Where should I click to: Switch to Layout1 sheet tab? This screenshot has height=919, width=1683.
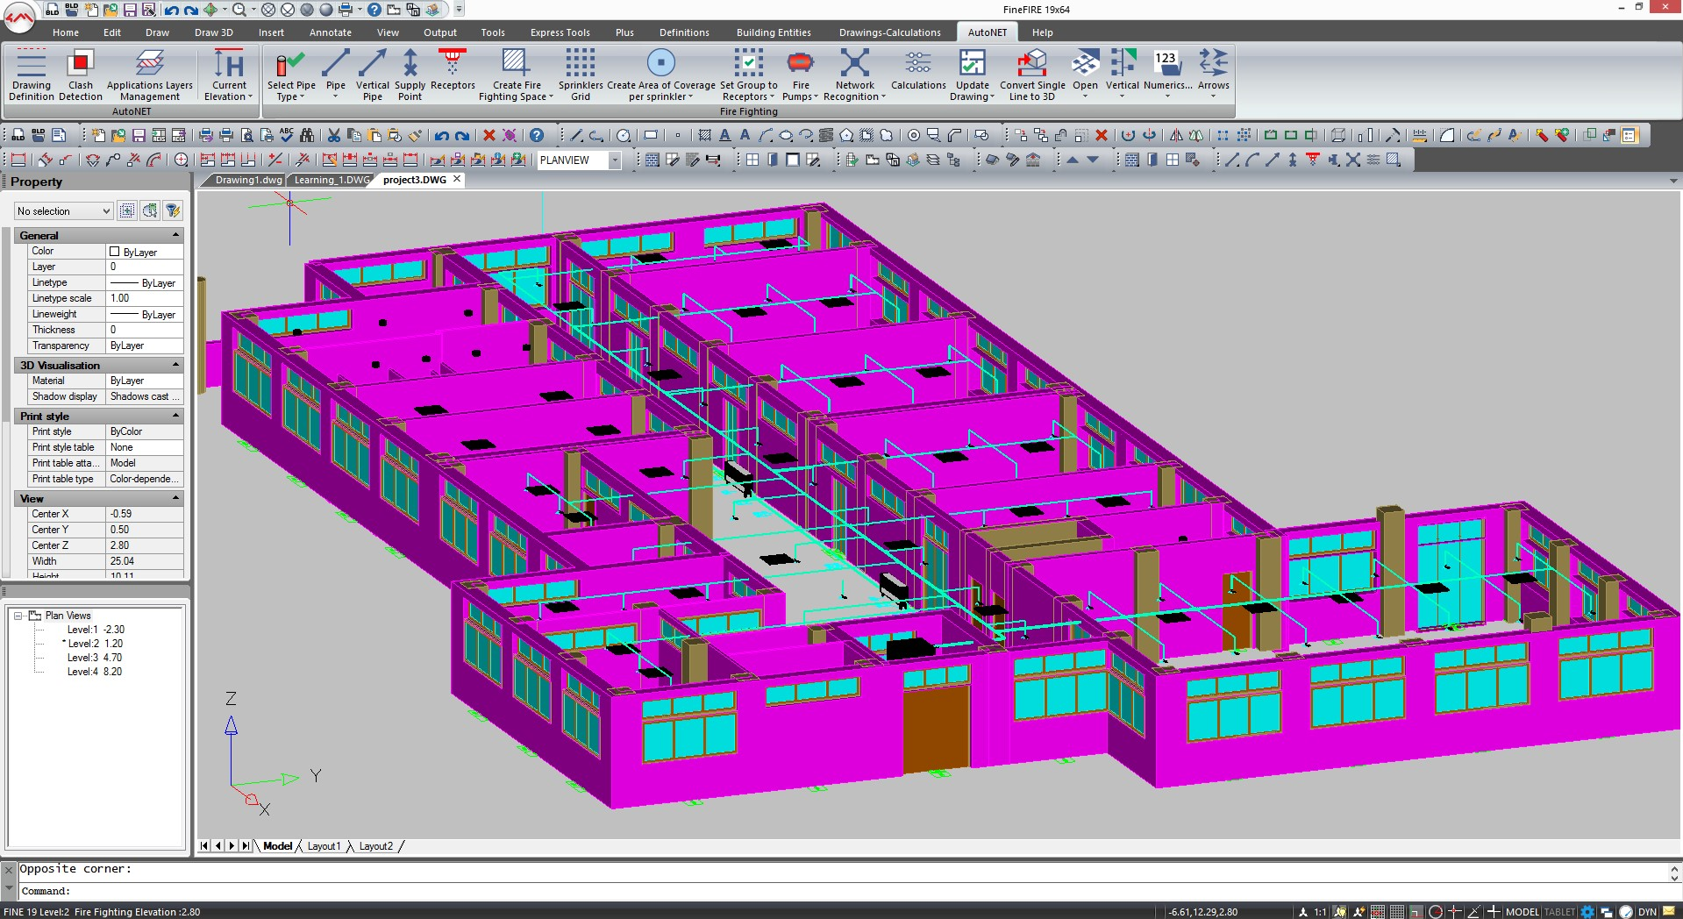pos(323,846)
